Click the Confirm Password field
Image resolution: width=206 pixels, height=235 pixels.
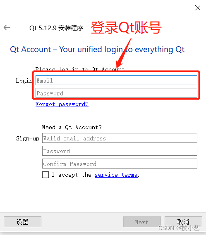click(x=120, y=164)
